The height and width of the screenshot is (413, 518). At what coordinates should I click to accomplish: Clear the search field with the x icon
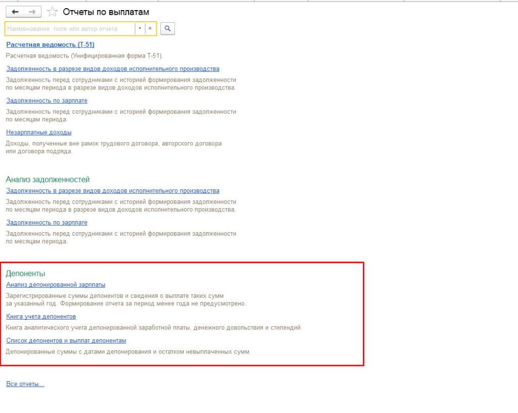(150, 29)
